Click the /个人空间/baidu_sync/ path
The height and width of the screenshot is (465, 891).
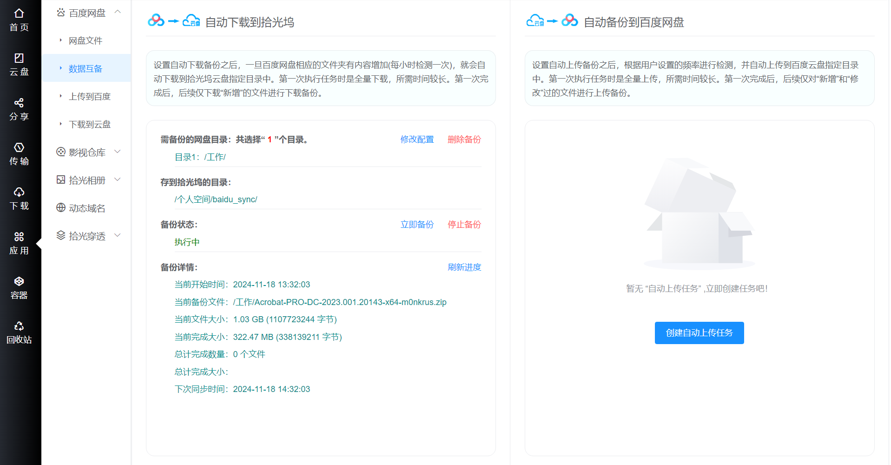[216, 199]
